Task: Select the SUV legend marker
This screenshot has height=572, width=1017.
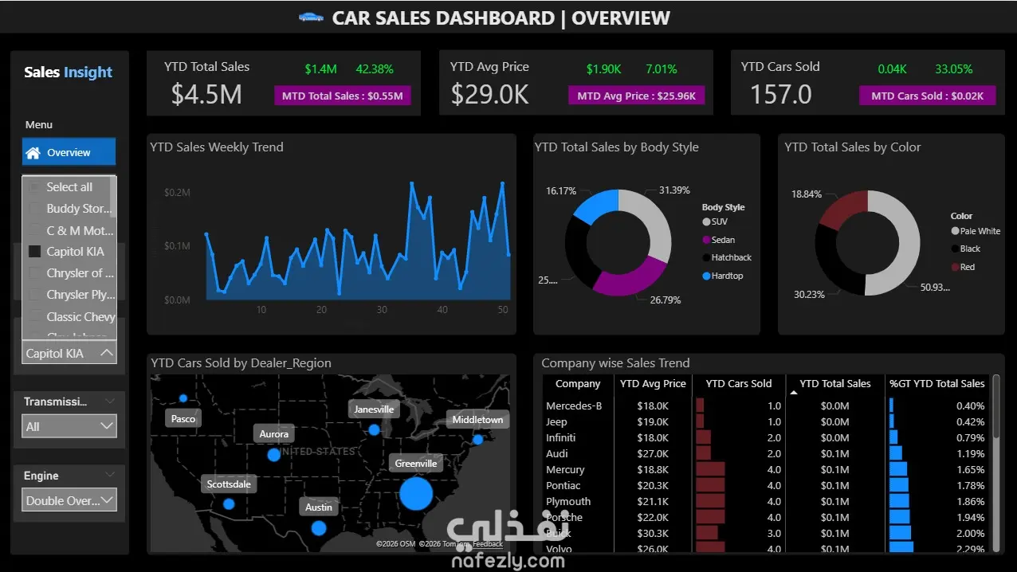Action: pyautogui.click(x=706, y=221)
